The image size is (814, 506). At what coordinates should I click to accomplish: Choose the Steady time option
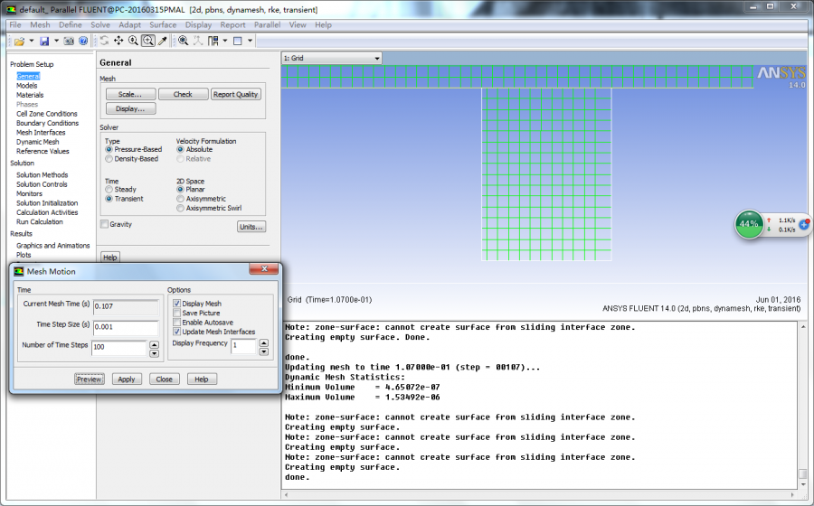tap(109, 190)
